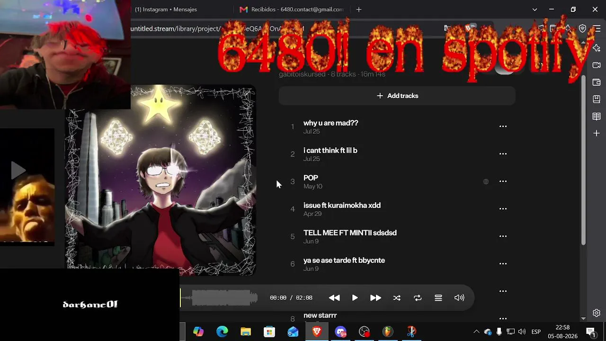Open Microsoft Store from the taskbar
This screenshot has width=606, height=341.
coord(269,332)
